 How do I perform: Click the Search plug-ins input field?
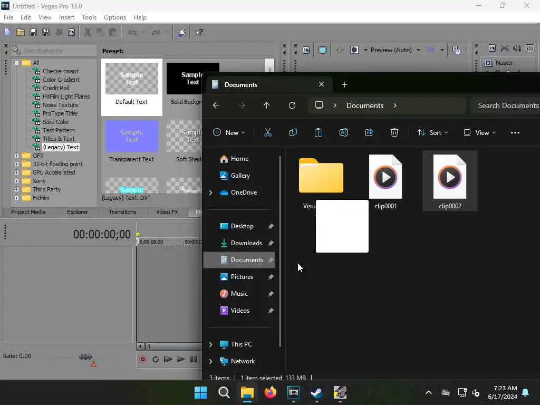pyautogui.click(x=54, y=51)
